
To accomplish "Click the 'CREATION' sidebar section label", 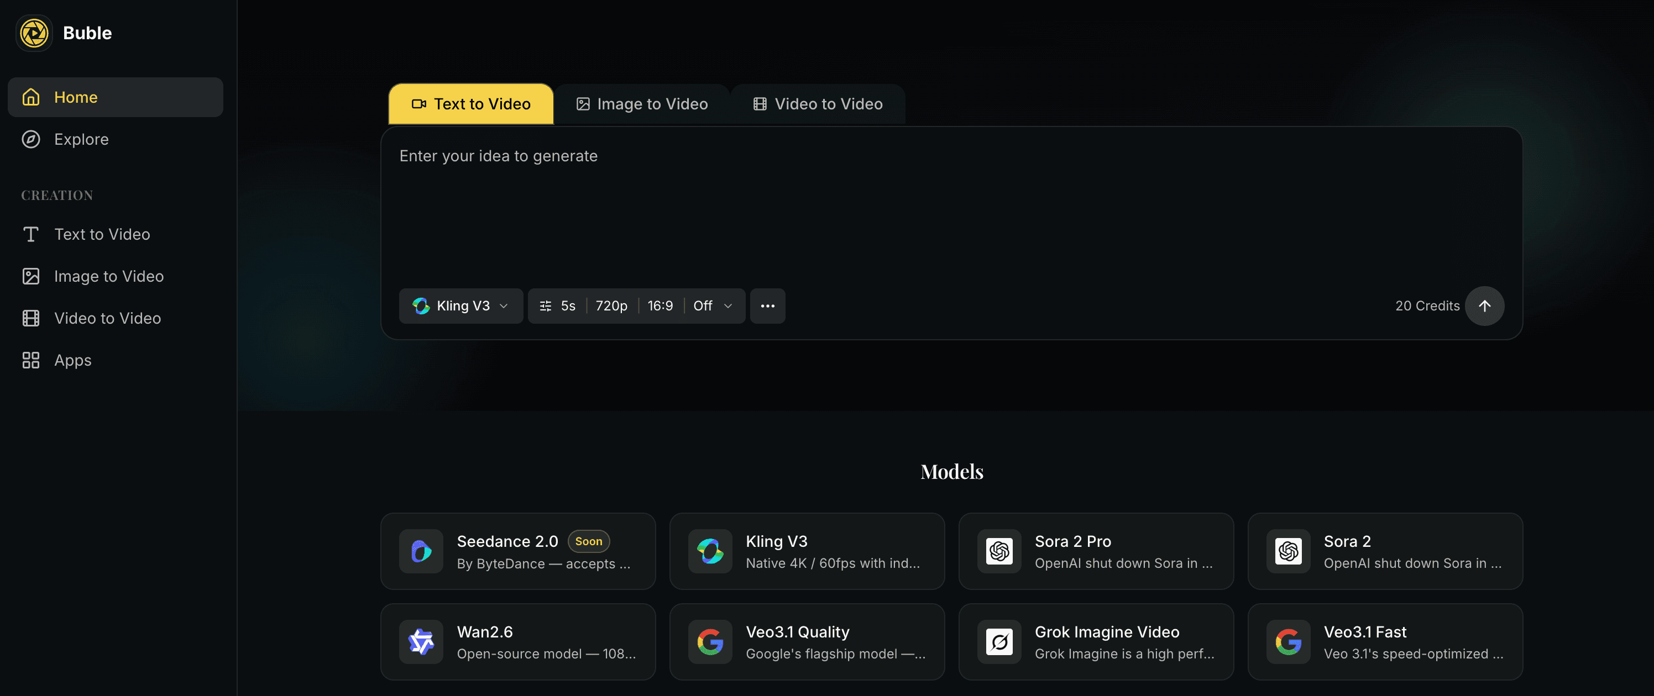I will pyautogui.click(x=57, y=195).
